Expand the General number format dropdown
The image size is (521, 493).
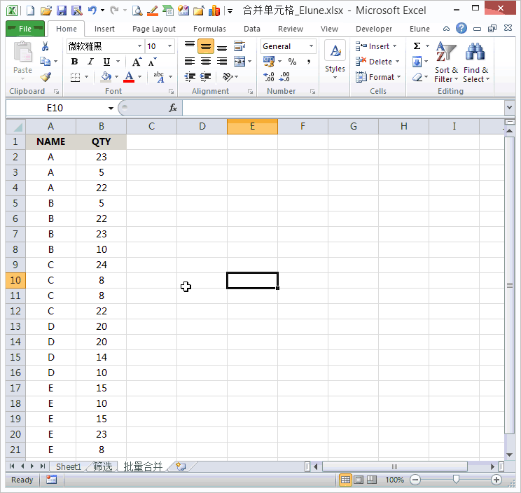(x=311, y=46)
